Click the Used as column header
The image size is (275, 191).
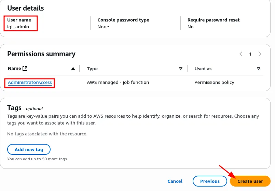[x=203, y=69]
